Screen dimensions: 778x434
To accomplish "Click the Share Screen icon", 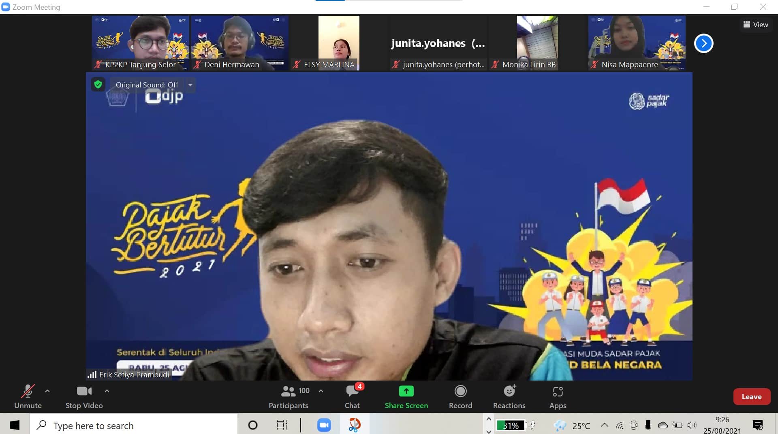I will coord(406,391).
